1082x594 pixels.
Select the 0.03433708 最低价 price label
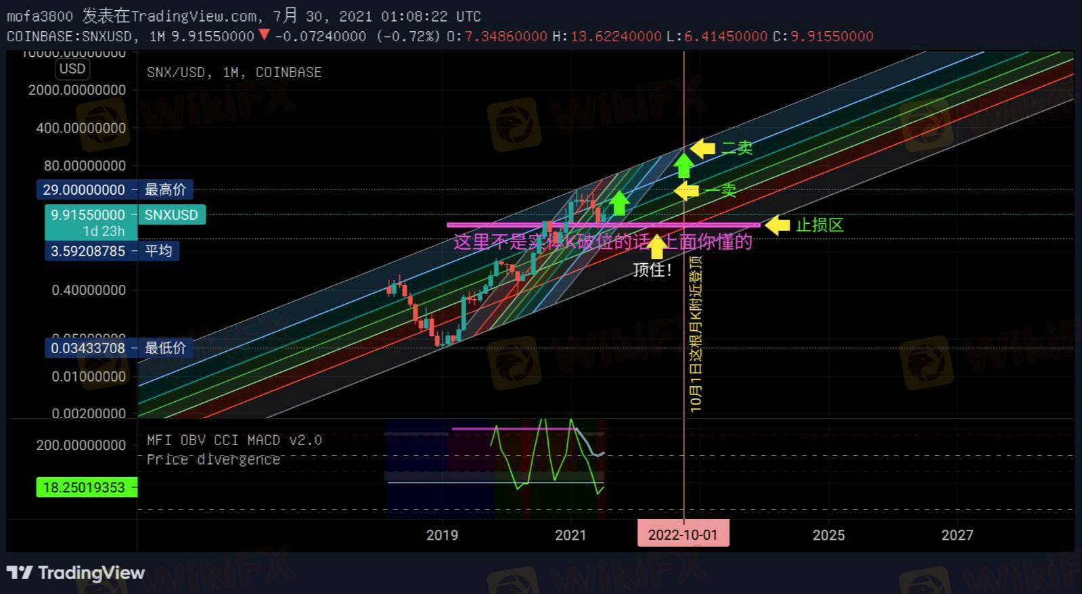118,348
